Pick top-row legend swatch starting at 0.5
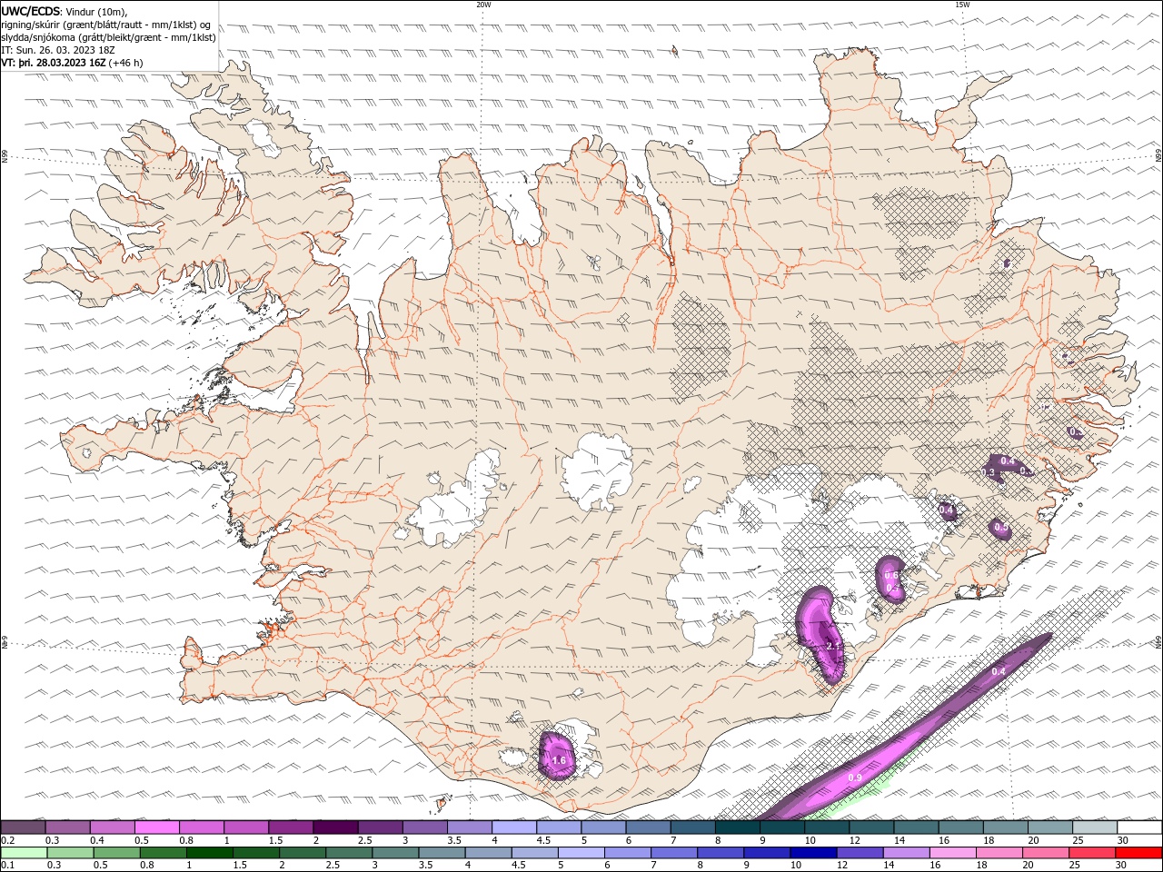 pyautogui.click(x=156, y=827)
